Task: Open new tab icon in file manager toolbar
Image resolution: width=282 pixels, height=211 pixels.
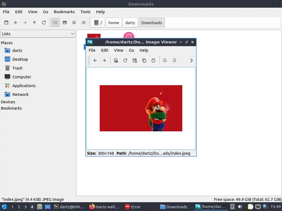Action: coord(7,23)
